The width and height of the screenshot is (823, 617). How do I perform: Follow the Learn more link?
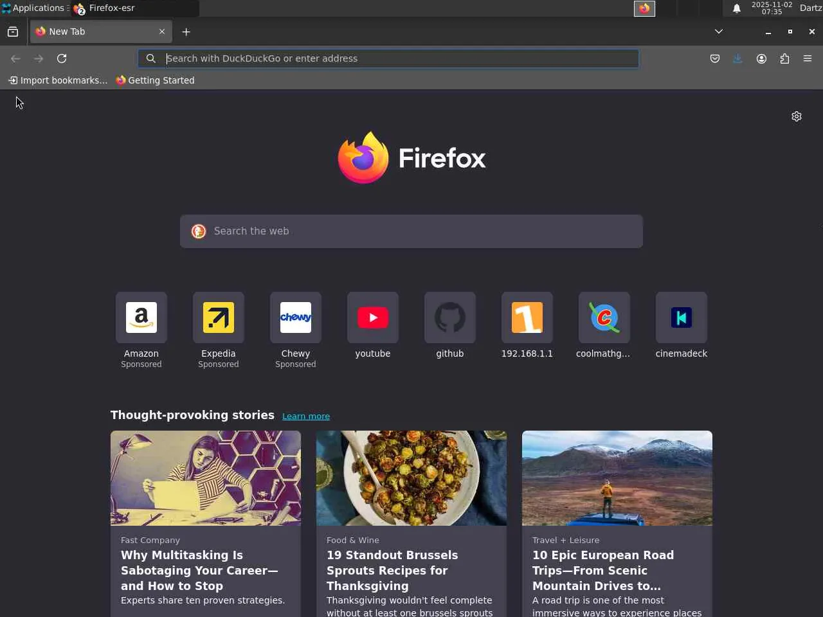tap(306, 416)
